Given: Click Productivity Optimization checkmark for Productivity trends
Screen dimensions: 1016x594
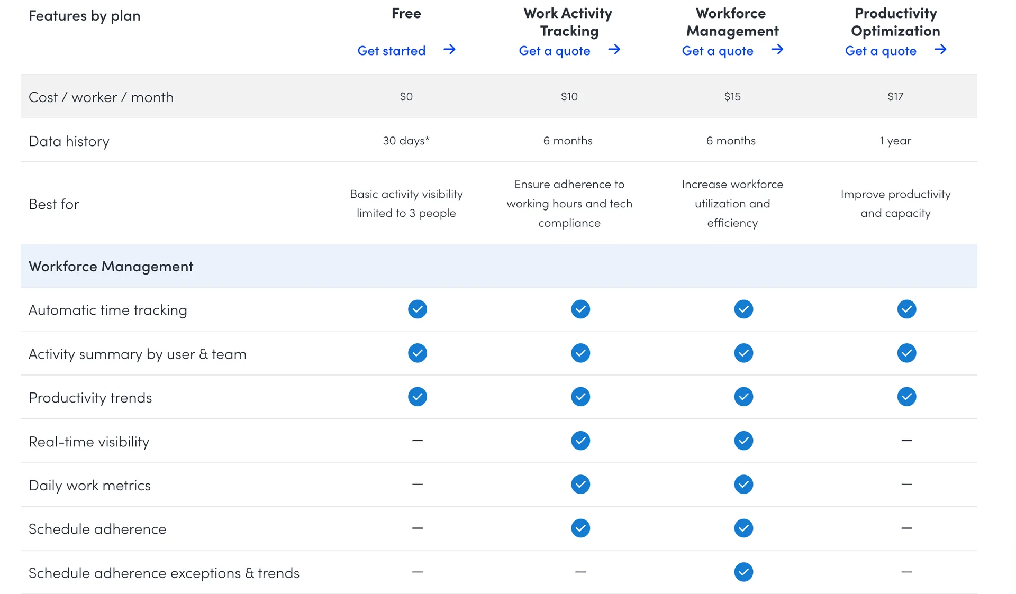Looking at the screenshot, I should [x=906, y=397].
